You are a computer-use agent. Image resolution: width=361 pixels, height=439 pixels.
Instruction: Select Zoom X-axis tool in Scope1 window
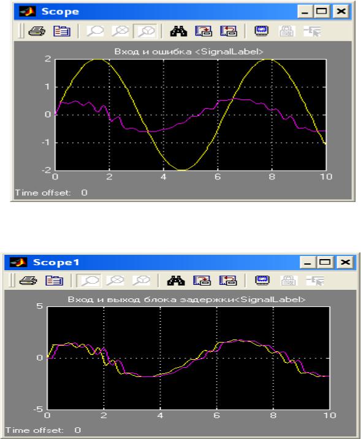(115, 280)
